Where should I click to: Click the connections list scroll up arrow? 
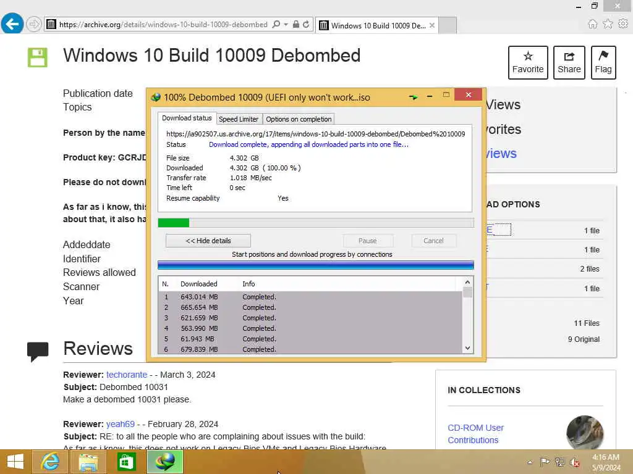point(467,282)
